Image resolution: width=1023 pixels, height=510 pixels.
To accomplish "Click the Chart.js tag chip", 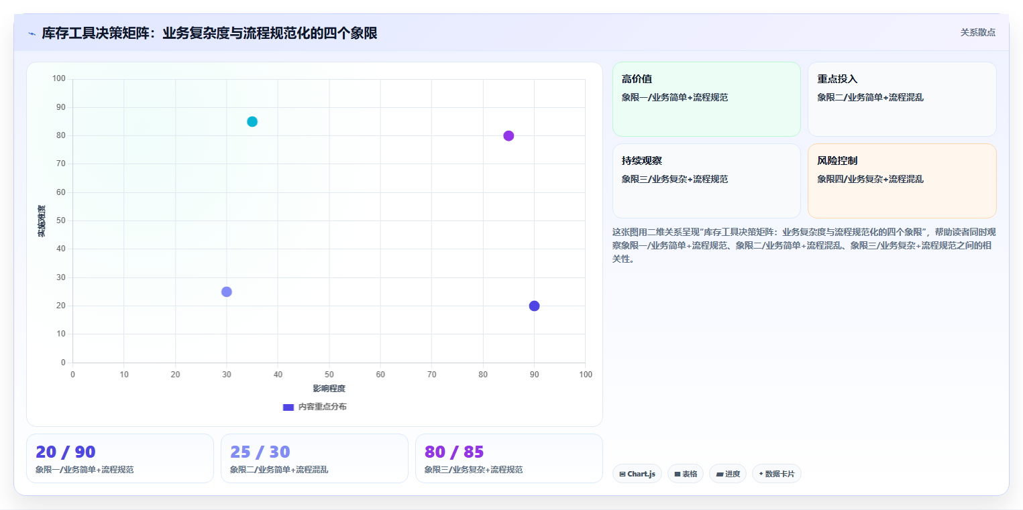I will [637, 474].
